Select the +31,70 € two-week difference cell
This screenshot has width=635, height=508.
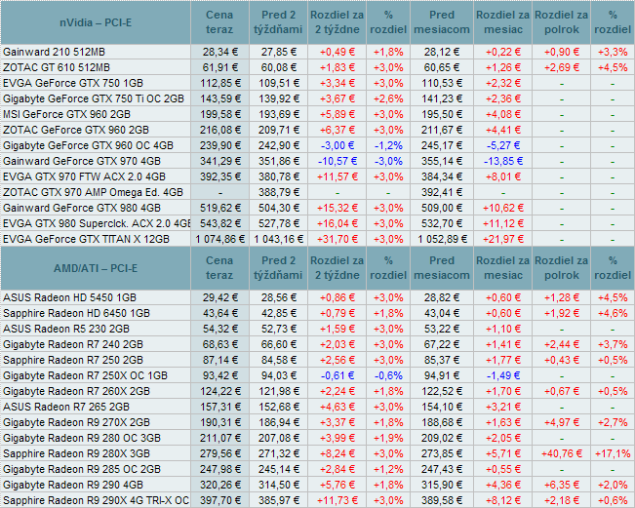(337, 239)
